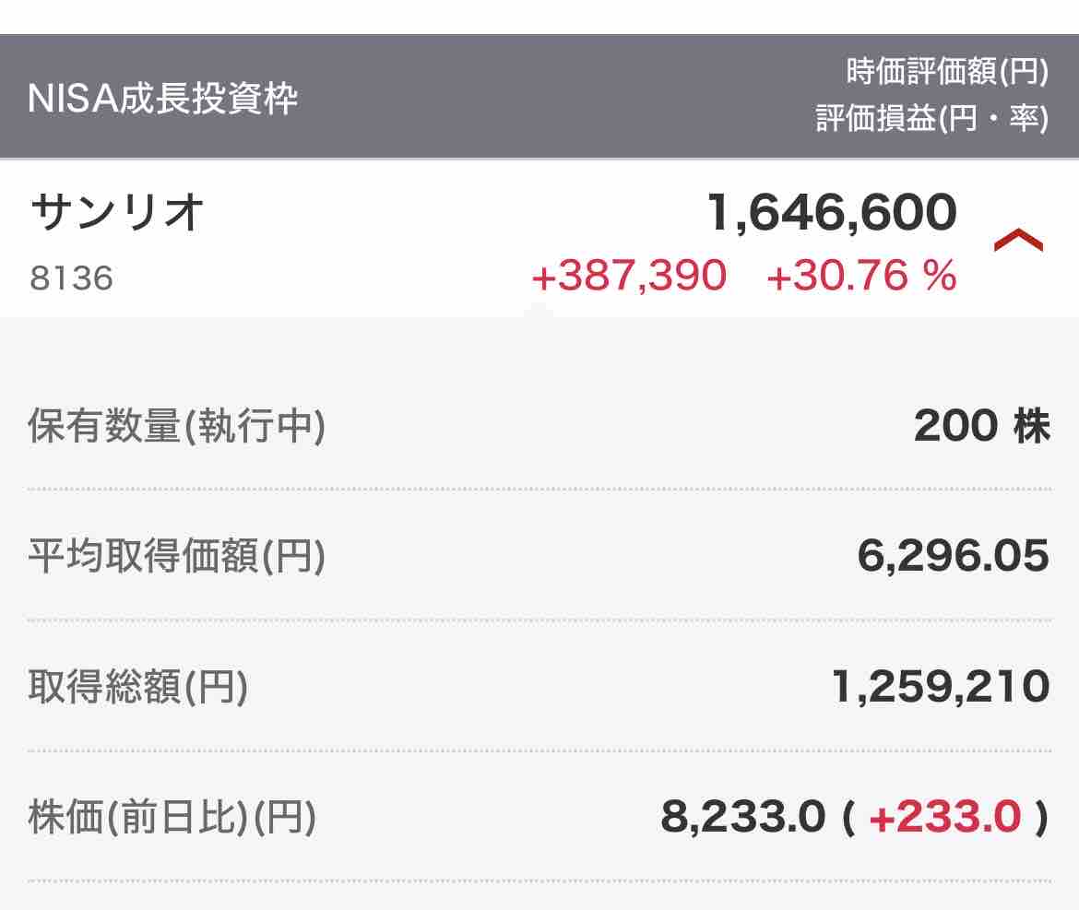Click the stock code 8136
Screen dimensions: 1079x910
pos(71,278)
